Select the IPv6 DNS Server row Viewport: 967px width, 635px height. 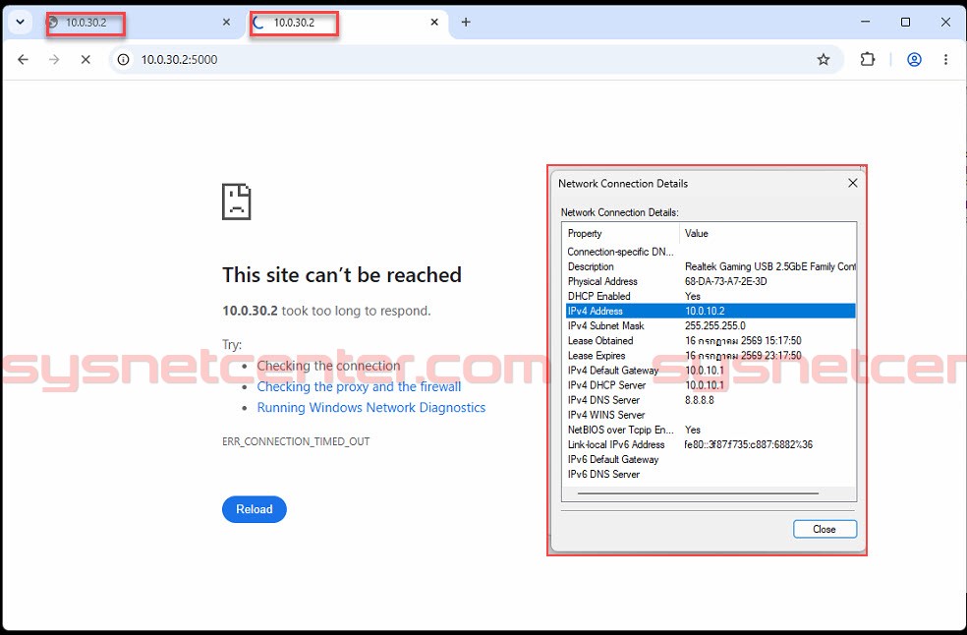pyautogui.click(x=711, y=474)
